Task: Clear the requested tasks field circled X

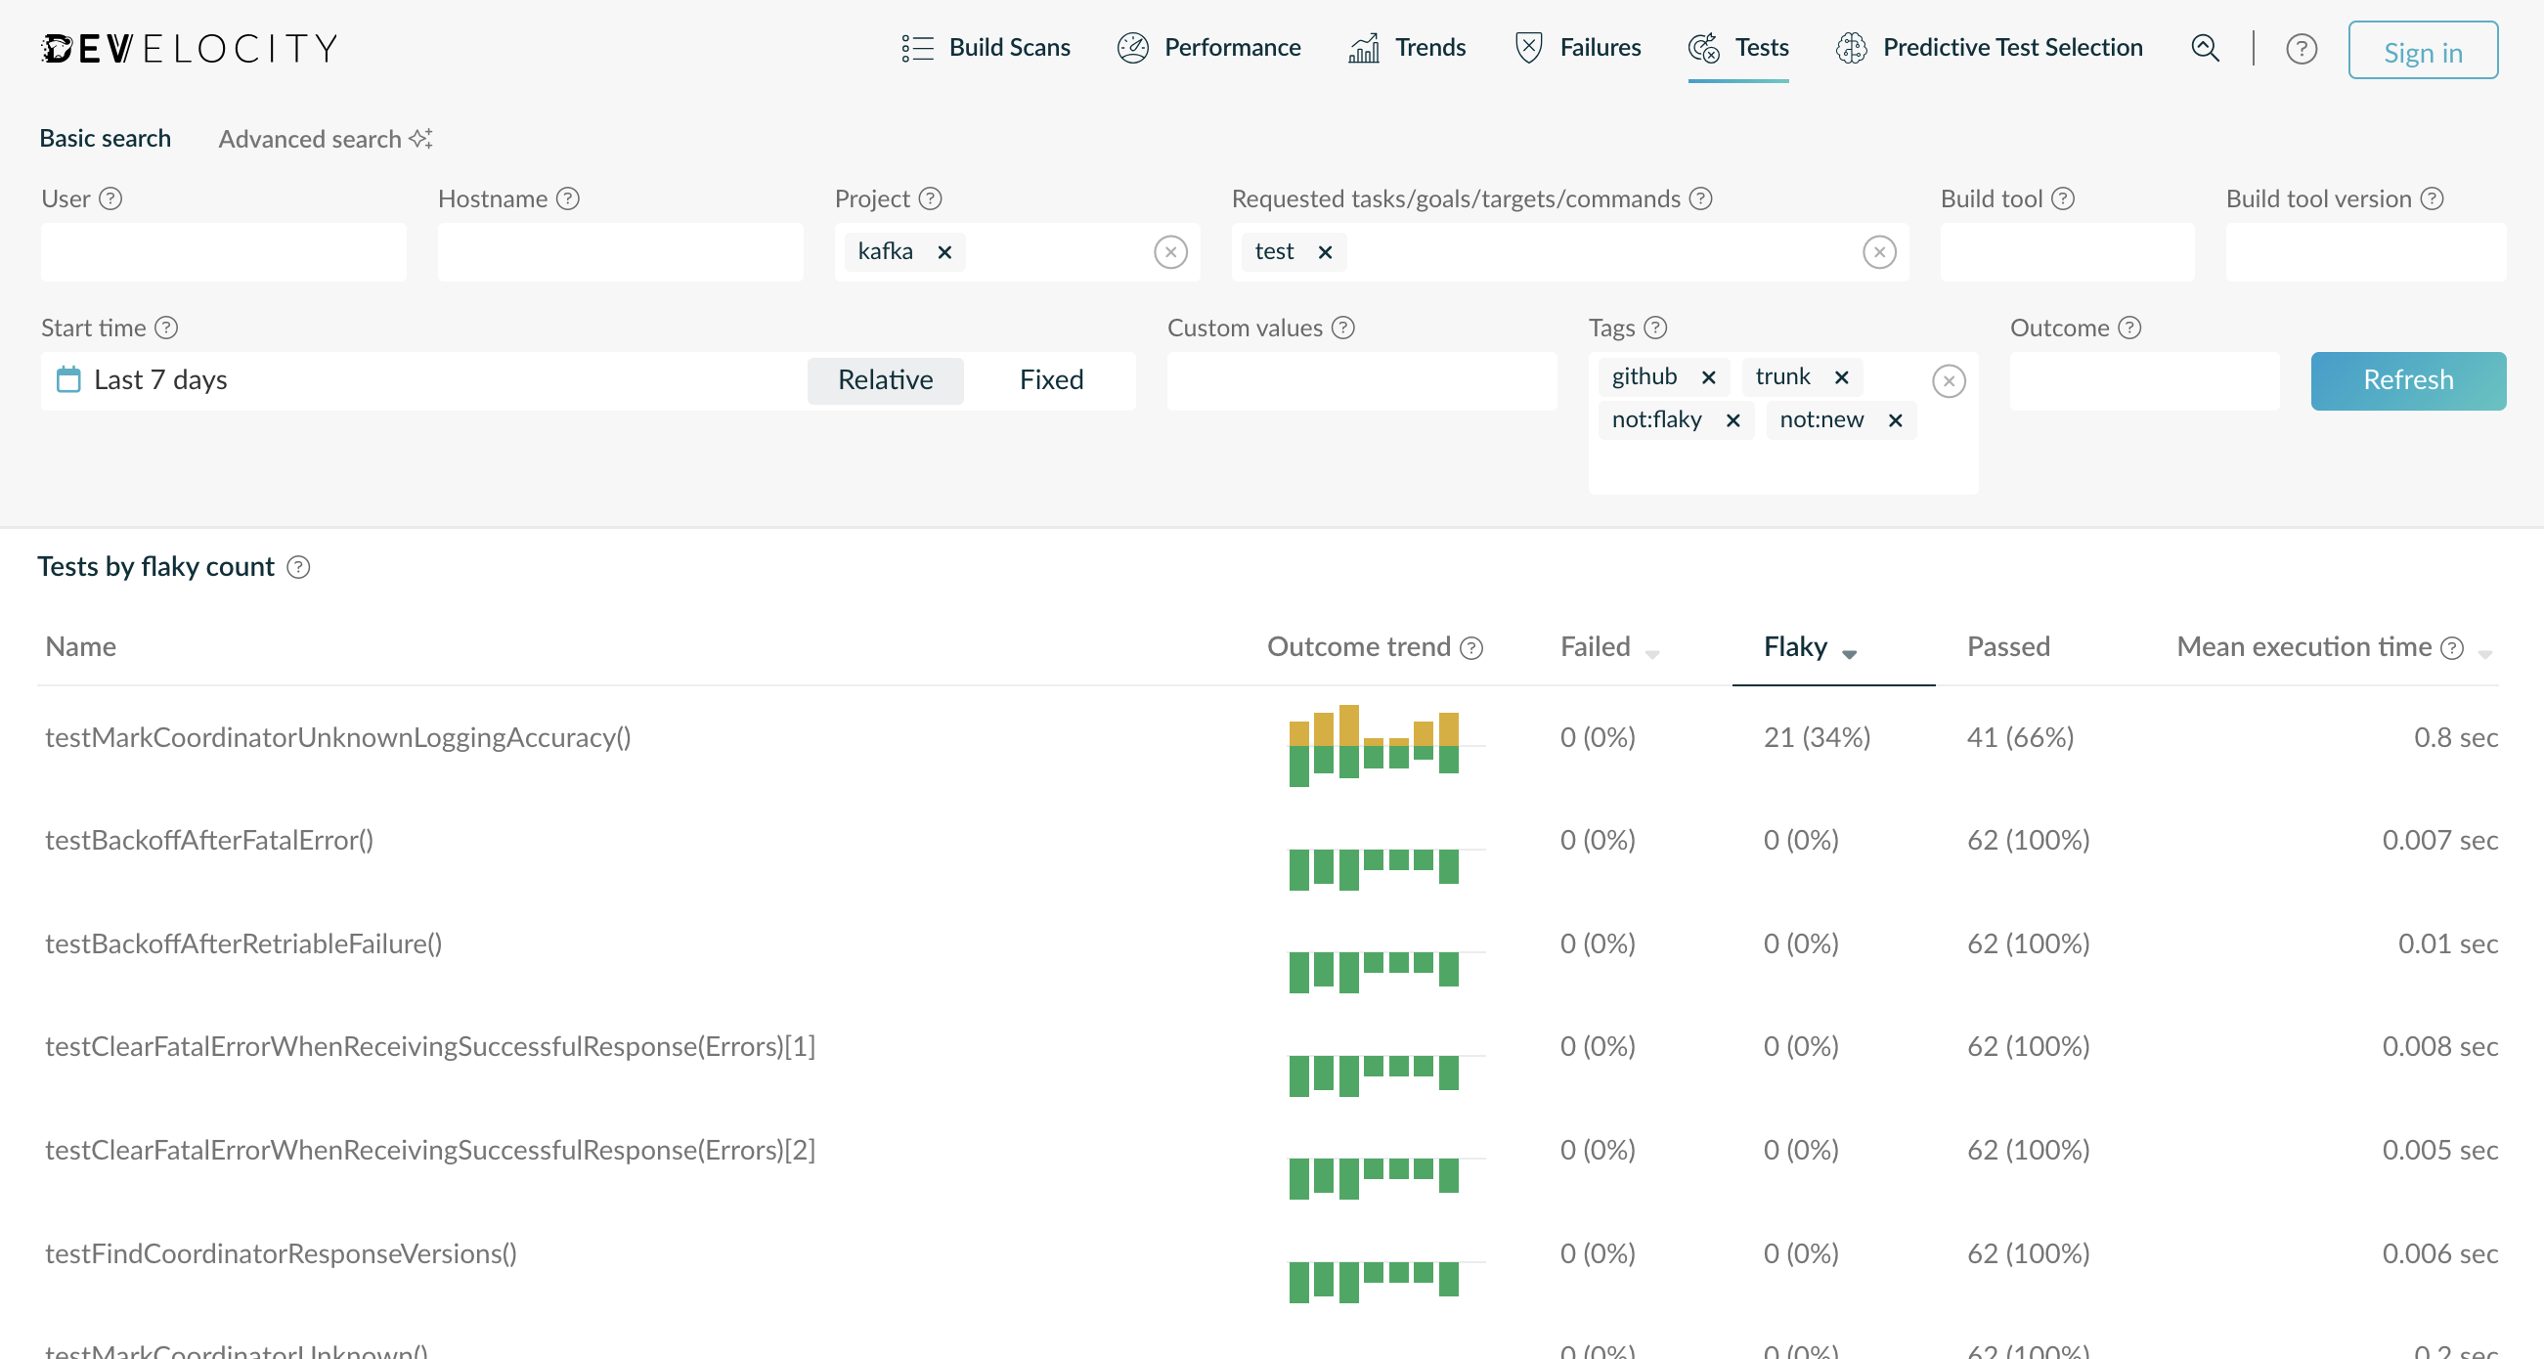Action: 1878,252
